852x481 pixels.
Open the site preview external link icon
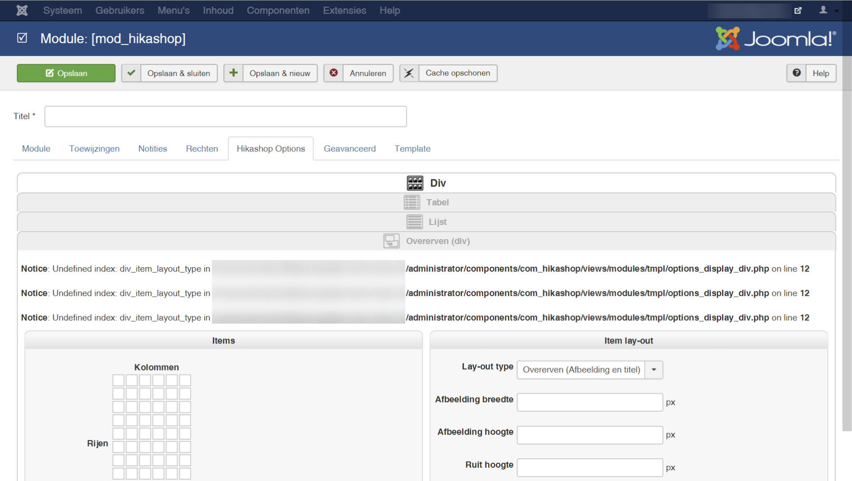(x=798, y=10)
